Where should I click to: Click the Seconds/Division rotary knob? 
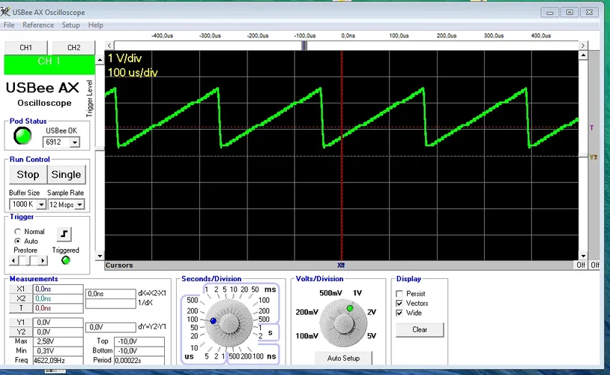point(229,320)
